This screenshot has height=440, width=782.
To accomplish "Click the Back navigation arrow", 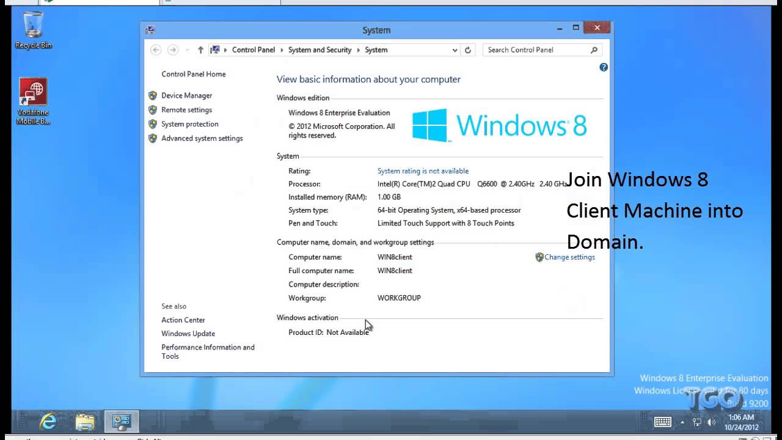I will pyautogui.click(x=156, y=50).
